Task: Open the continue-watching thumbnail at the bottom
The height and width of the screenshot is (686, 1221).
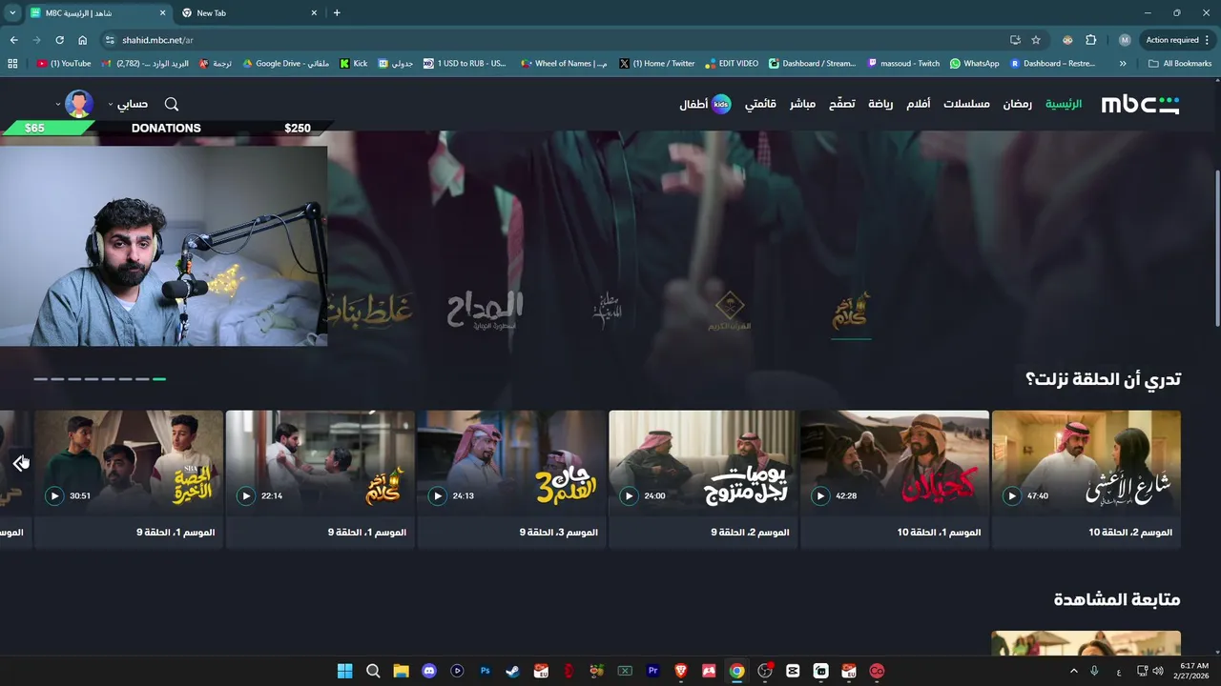Action: pos(1086,644)
